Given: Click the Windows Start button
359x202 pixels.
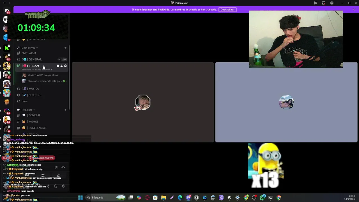Looking at the screenshot, I should (80, 198).
